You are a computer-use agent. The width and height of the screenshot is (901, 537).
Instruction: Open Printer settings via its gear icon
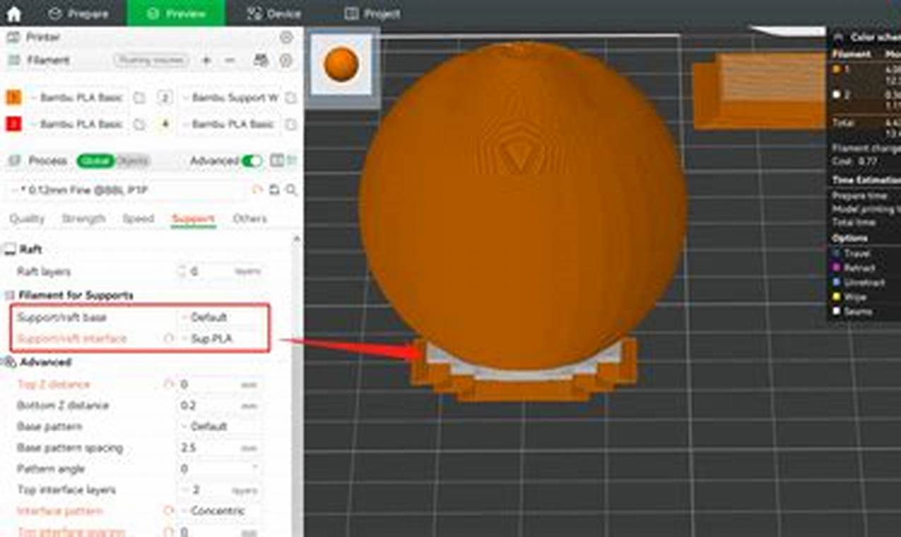pyautogui.click(x=285, y=37)
